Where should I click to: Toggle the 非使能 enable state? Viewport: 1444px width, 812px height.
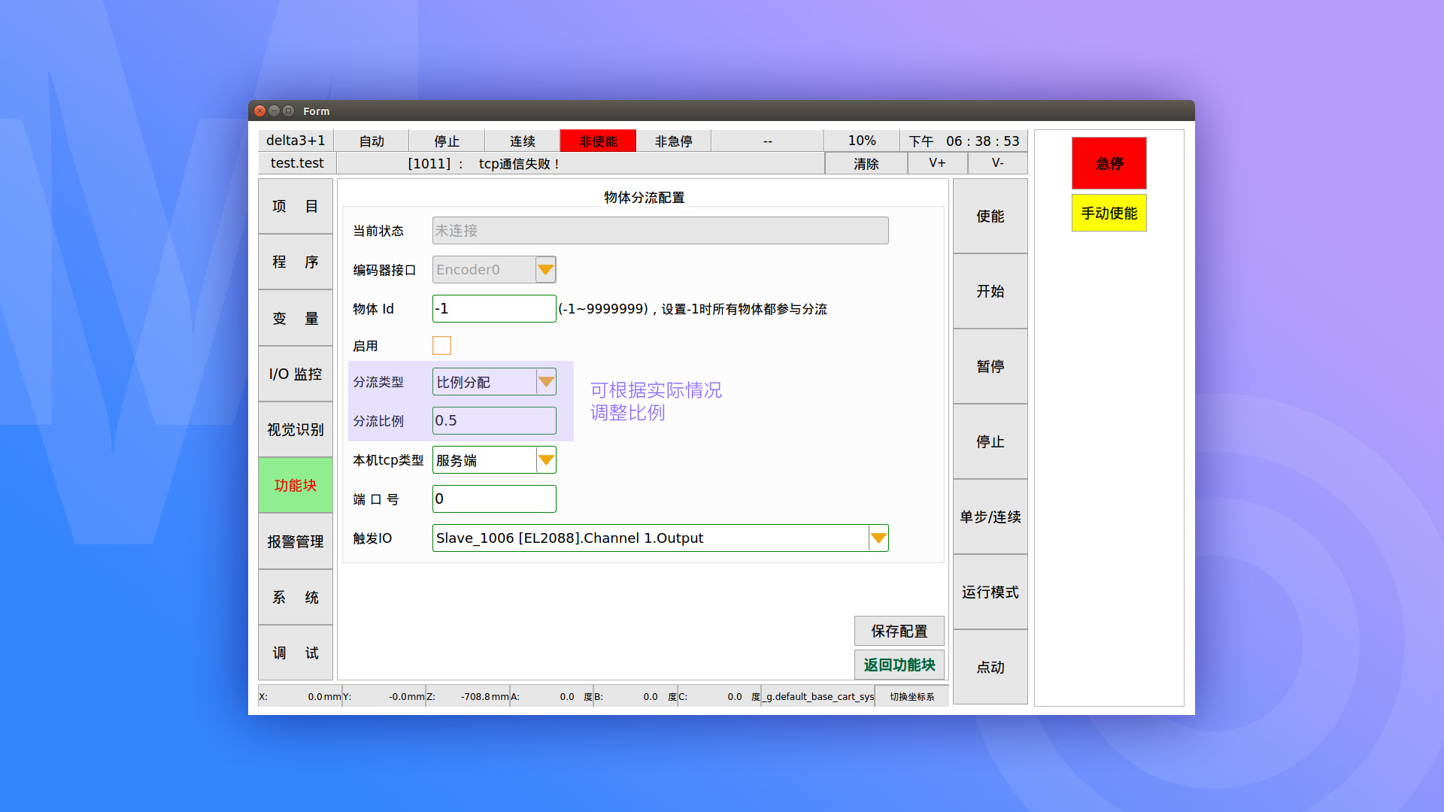pyautogui.click(x=597, y=140)
